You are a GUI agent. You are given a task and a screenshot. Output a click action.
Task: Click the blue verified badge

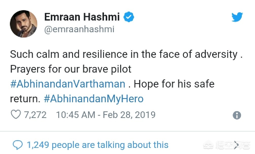(x=129, y=17)
